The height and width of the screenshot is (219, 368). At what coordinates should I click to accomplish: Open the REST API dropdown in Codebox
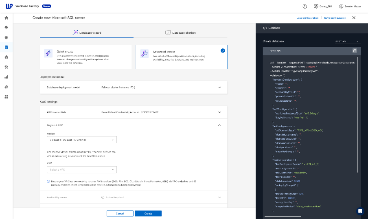347,41
